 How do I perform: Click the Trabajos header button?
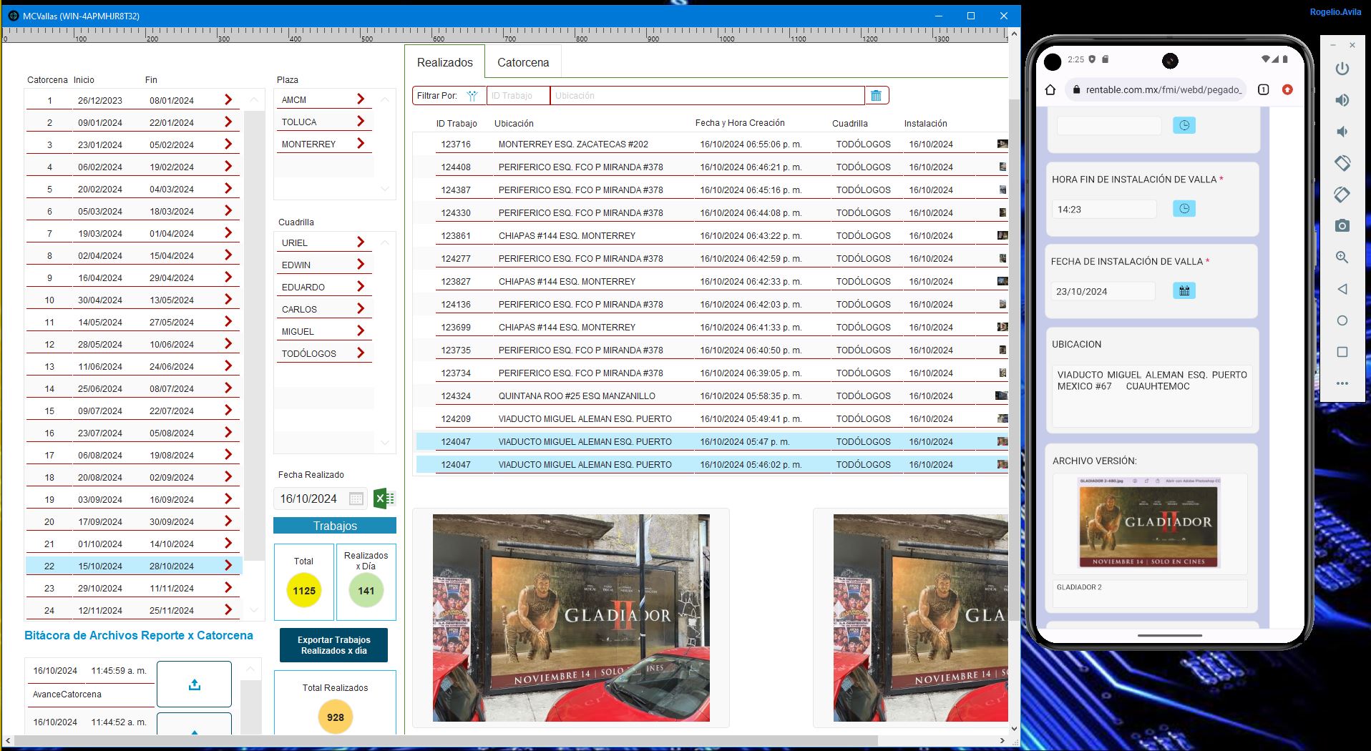coord(334,526)
